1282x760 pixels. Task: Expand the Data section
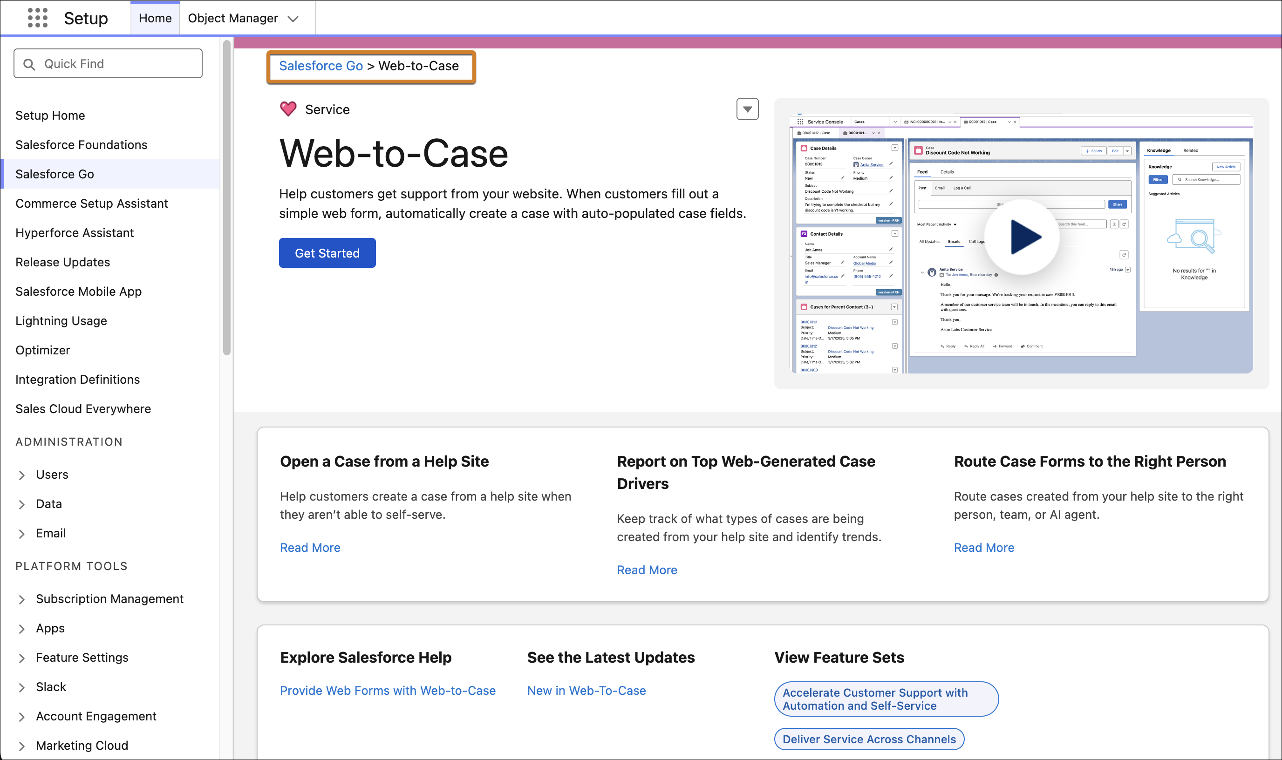[21, 504]
